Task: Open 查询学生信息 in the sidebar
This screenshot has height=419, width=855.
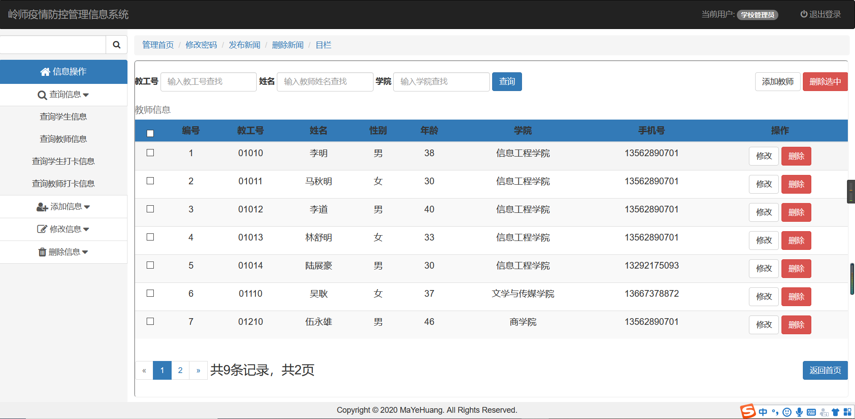Action: pyautogui.click(x=63, y=117)
